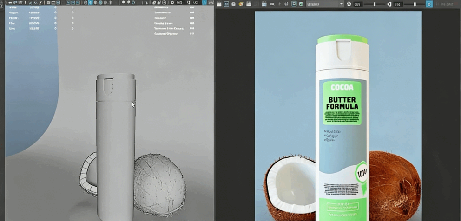Click the exposure slider handle

(375, 4)
